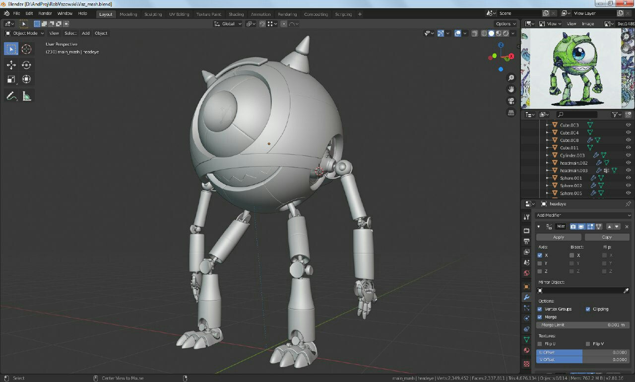Remove the Mirror modifier with X
Viewport: 635px width, 382px height.
click(x=627, y=226)
